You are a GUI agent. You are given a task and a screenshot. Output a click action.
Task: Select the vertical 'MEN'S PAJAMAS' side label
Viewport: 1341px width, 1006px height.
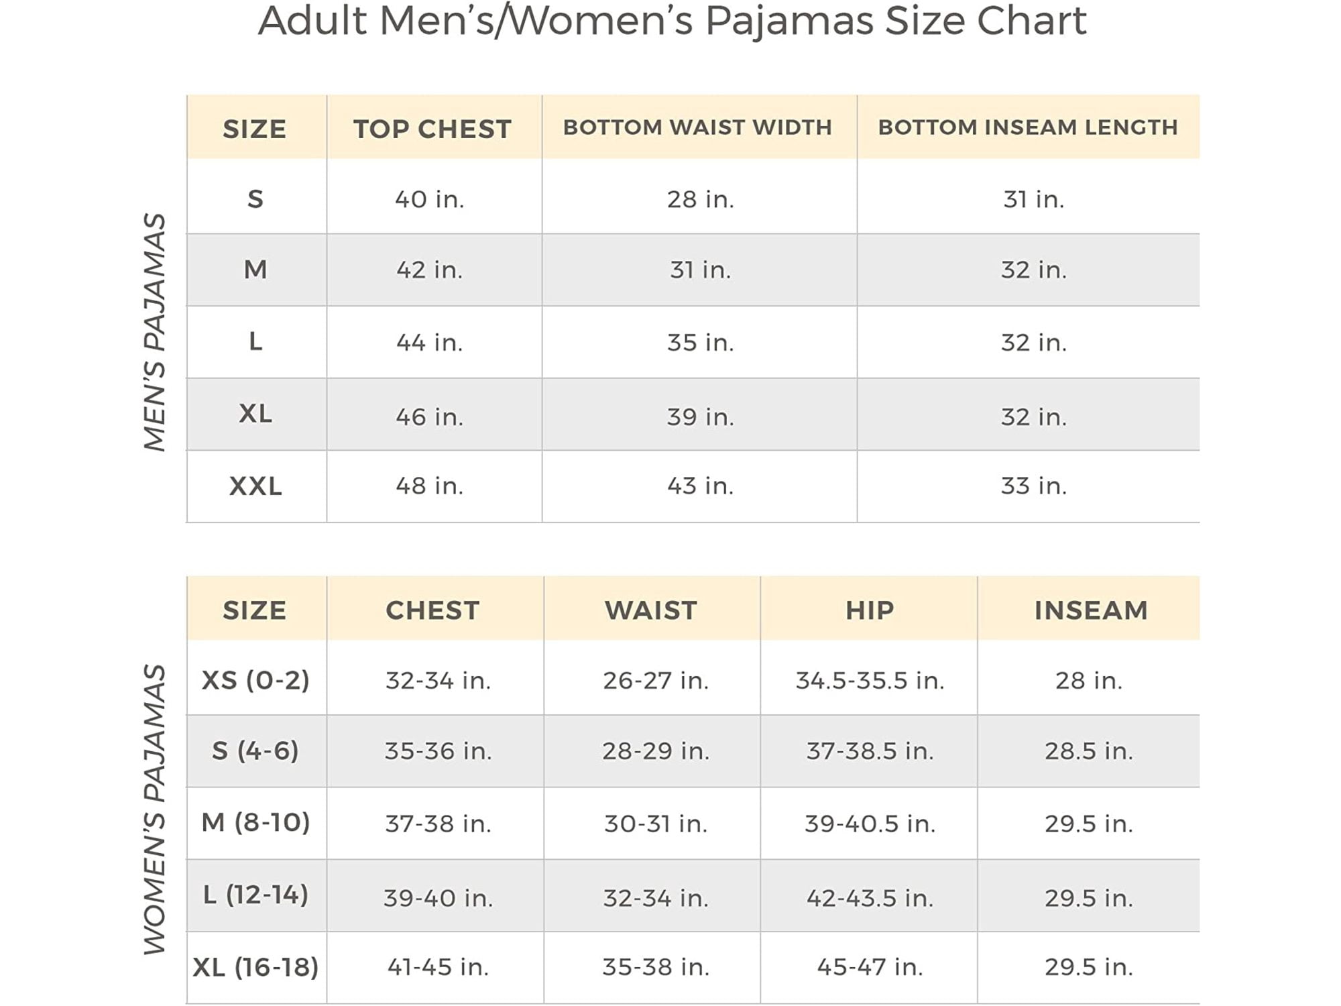coord(155,332)
